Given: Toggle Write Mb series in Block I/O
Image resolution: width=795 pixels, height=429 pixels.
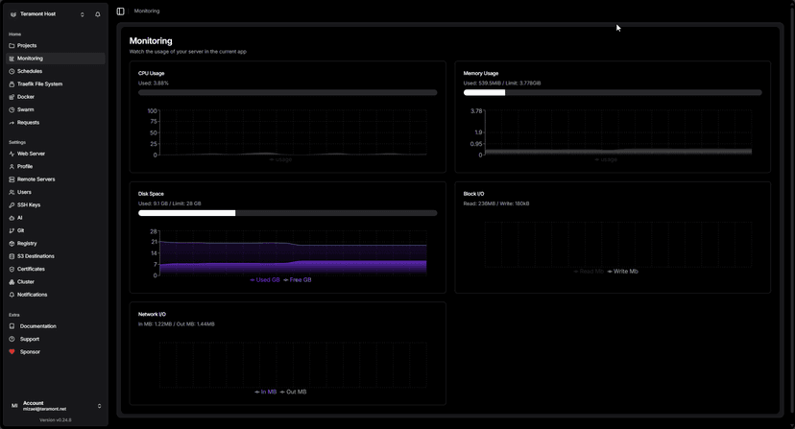Looking at the screenshot, I should click(622, 272).
